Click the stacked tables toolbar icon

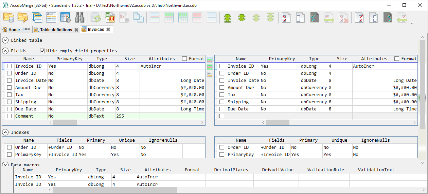click(37, 17)
